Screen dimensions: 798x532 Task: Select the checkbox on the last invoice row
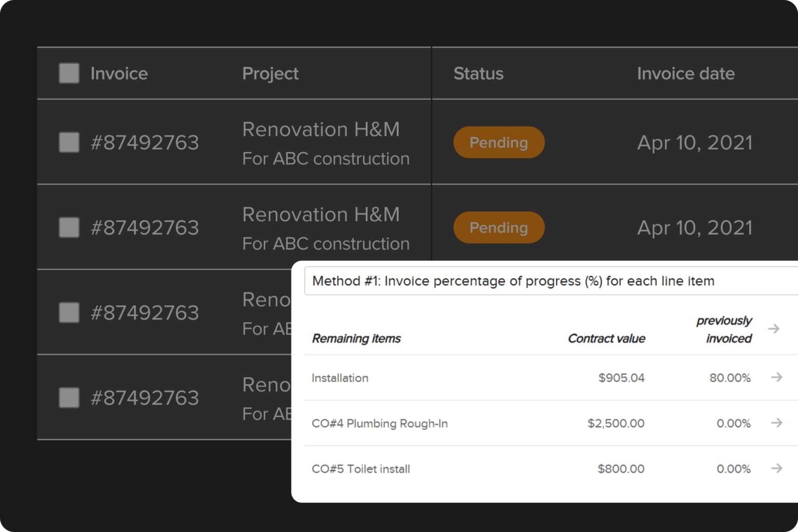[x=69, y=397]
